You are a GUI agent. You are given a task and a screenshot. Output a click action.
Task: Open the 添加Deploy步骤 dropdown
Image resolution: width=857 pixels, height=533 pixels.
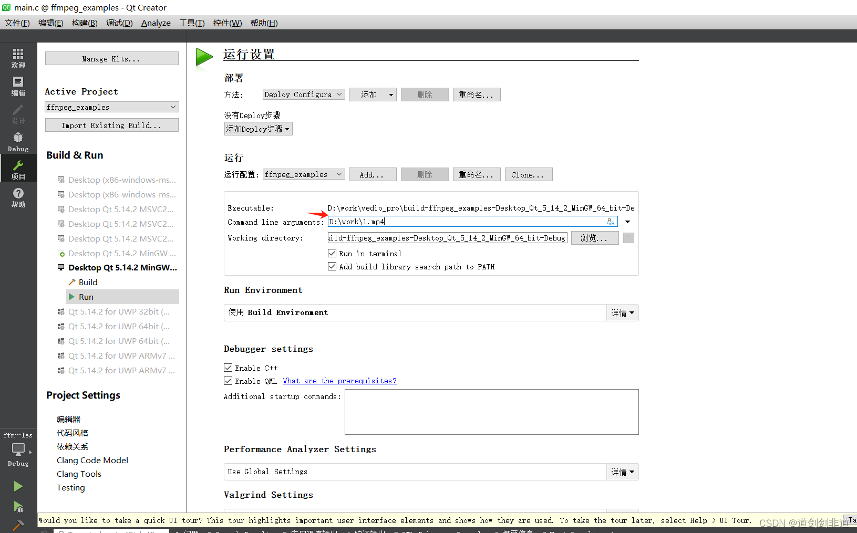click(x=258, y=129)
